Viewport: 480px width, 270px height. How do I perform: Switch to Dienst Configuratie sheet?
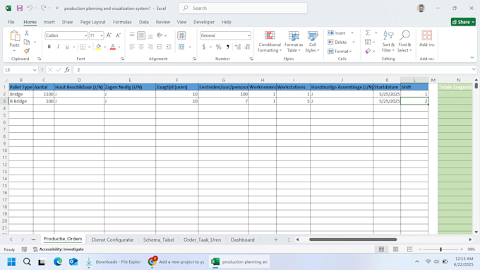pos(112,240)
